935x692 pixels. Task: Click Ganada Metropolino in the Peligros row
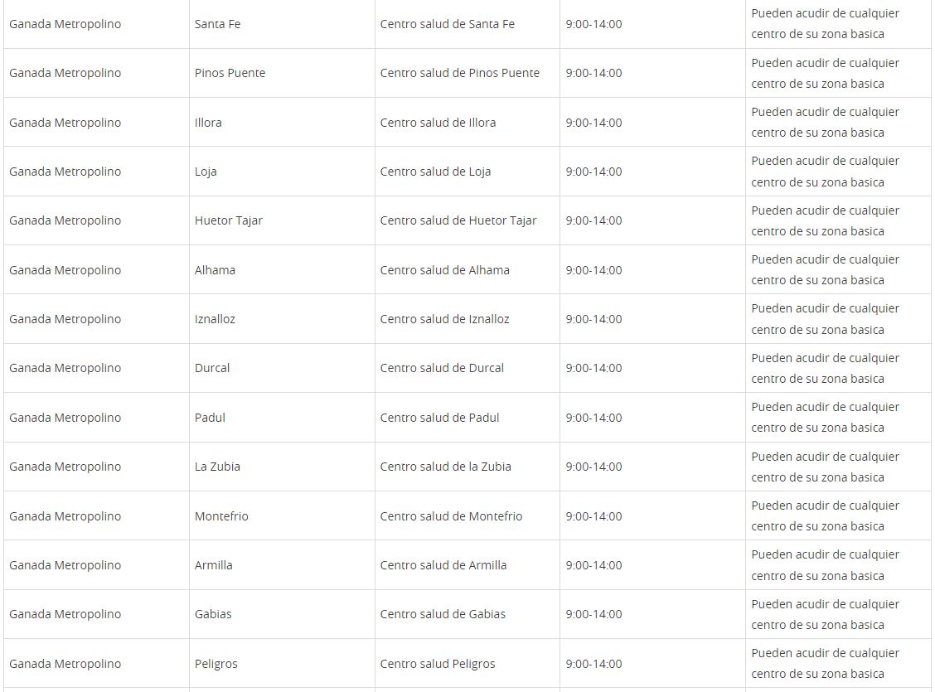point(65,664)
